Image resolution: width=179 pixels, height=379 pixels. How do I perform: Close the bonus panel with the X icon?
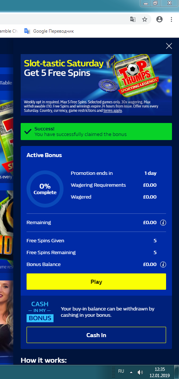coord(169,46)
